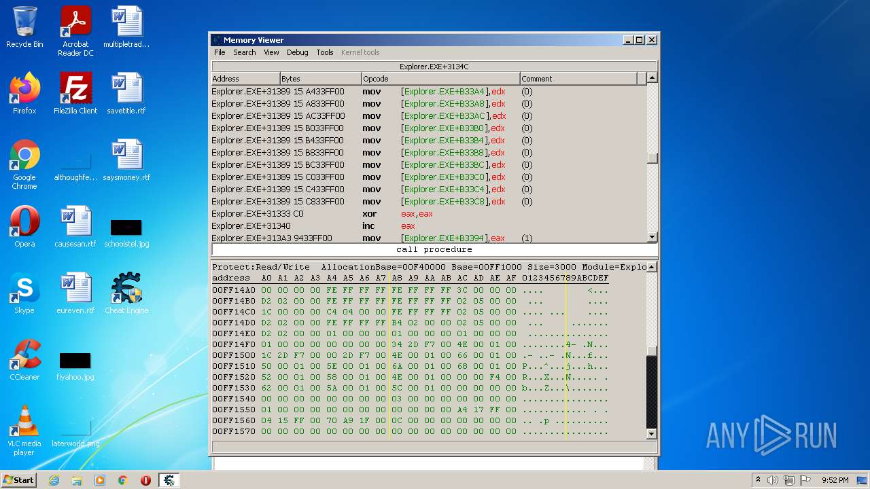Launch Skype from the desktop
Image resolution: width=870 pixels, height=489 pixels.
[x=24, y=293]
